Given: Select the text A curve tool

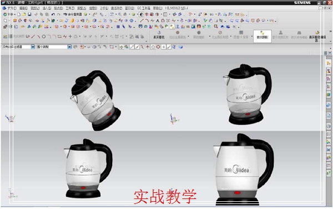Looking at the screenshot, I should click(x=158, y=21).
